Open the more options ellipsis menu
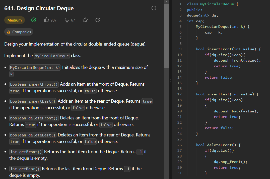 pos(154,8)
